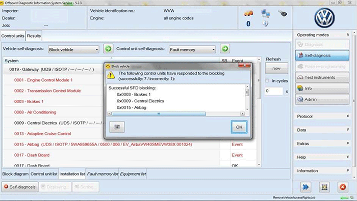This screenshot has width=357, height=201.
Task: Expand the Data section
Action: (348, 130)
